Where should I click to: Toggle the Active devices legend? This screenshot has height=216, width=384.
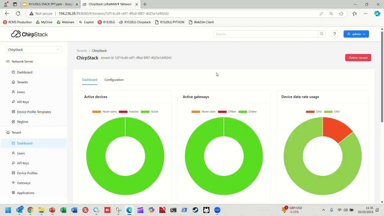[x=150, y=112]
